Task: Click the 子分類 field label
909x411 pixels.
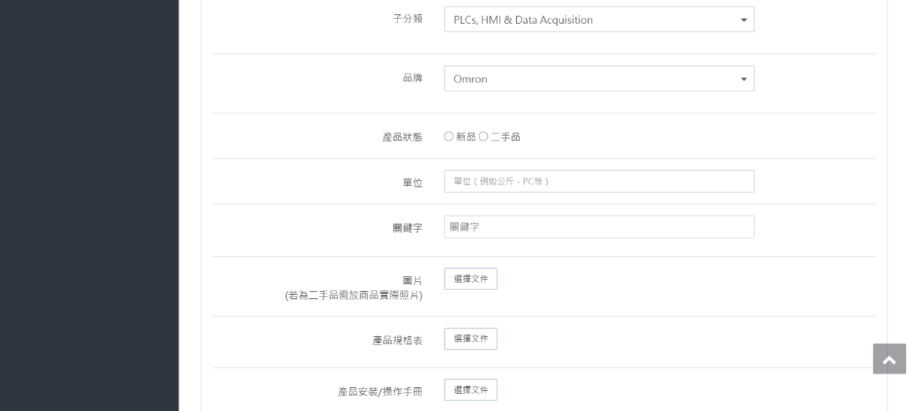Action: pyautogui.click(x=407, y=19)
